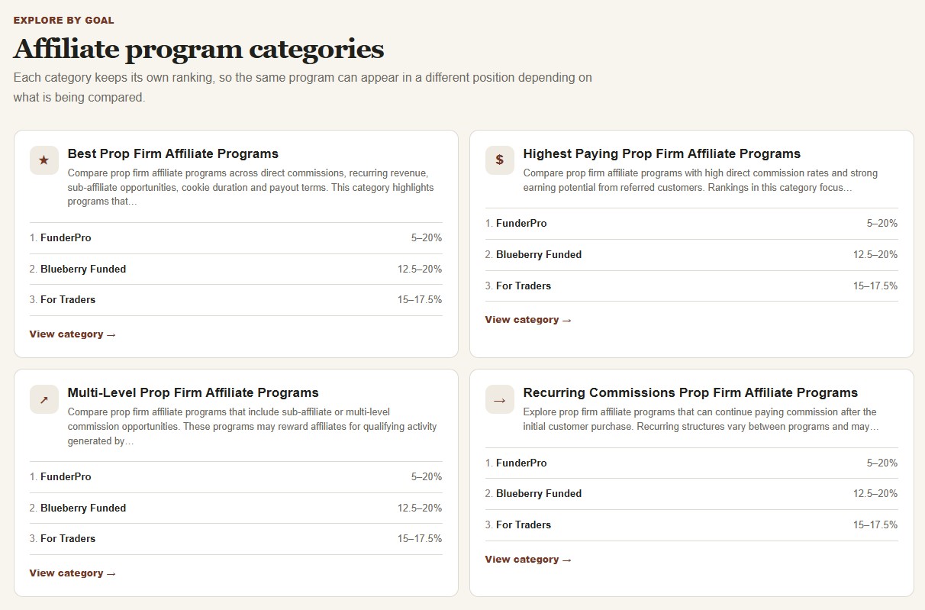
Task: Click the Affiliate program categories title
Action: [x=198, y=49]
